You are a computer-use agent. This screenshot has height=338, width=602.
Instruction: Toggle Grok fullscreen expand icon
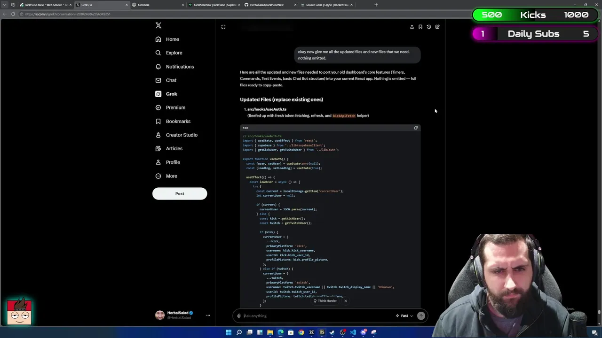point(223,27)
